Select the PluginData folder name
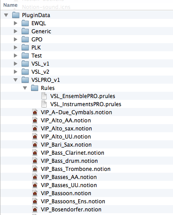Screen dimensions: 173x215 36,15
